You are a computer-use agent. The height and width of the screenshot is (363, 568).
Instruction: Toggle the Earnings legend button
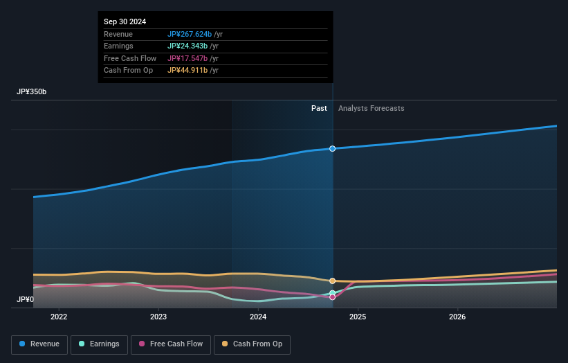point(99,344)
